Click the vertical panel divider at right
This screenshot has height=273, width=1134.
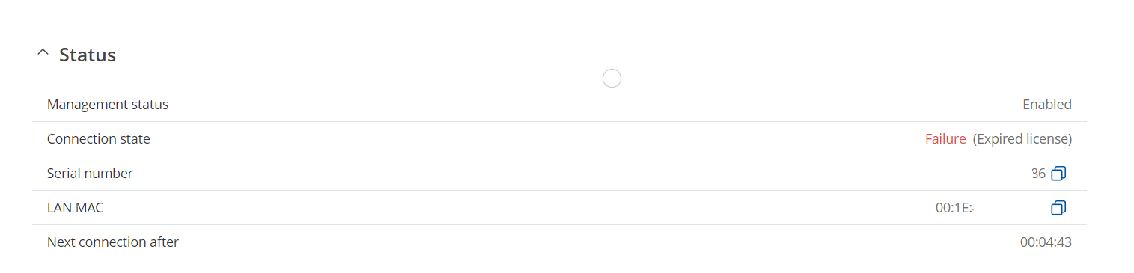coord(1121,136)
